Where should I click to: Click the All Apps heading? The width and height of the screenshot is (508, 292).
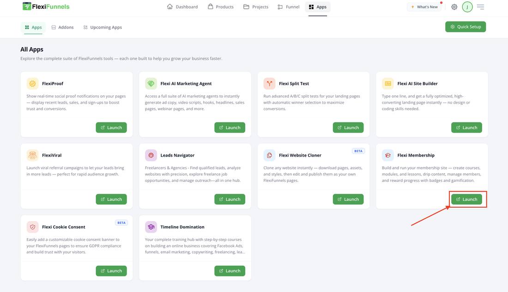32,49
